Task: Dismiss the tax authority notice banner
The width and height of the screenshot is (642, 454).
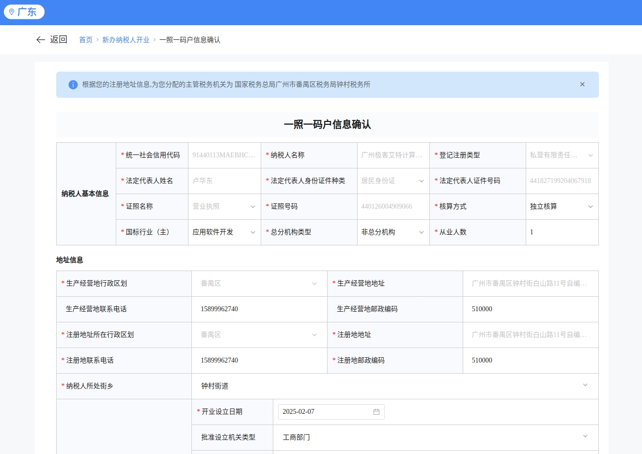Action: (582, 84)
